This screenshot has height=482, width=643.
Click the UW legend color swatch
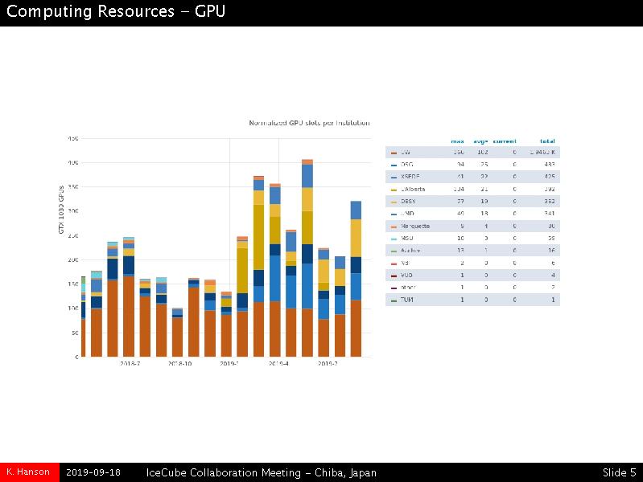coord(394,152)
